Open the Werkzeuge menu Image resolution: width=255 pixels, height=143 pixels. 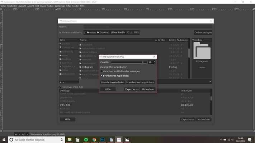(x=59, y=6)
